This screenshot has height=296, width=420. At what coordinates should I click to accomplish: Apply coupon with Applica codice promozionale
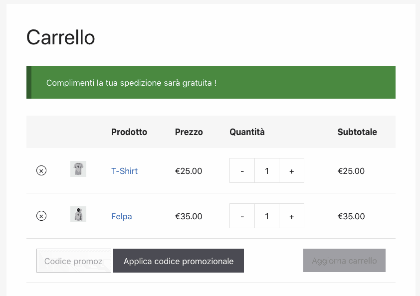pos(179,261)
